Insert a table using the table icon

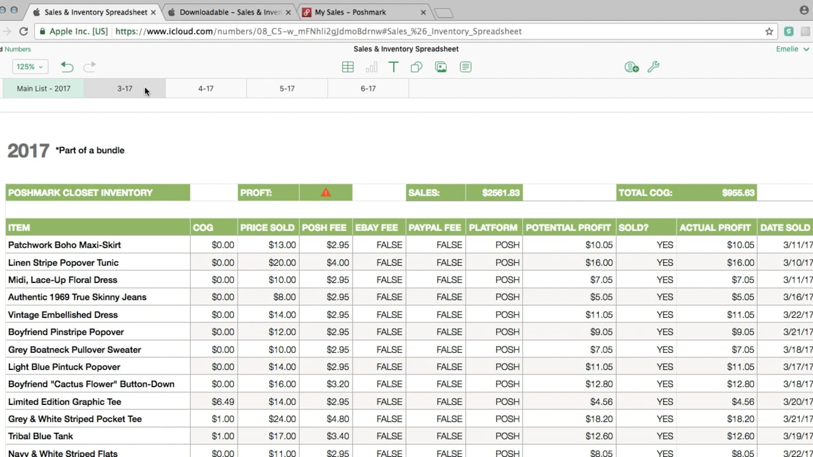(x=347, y=67)
